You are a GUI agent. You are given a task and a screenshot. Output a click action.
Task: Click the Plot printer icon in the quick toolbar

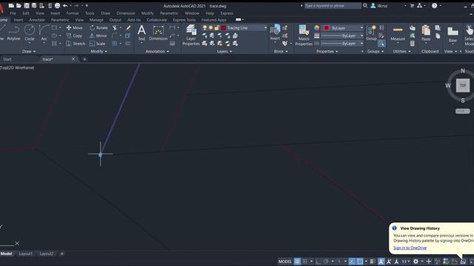57,5
